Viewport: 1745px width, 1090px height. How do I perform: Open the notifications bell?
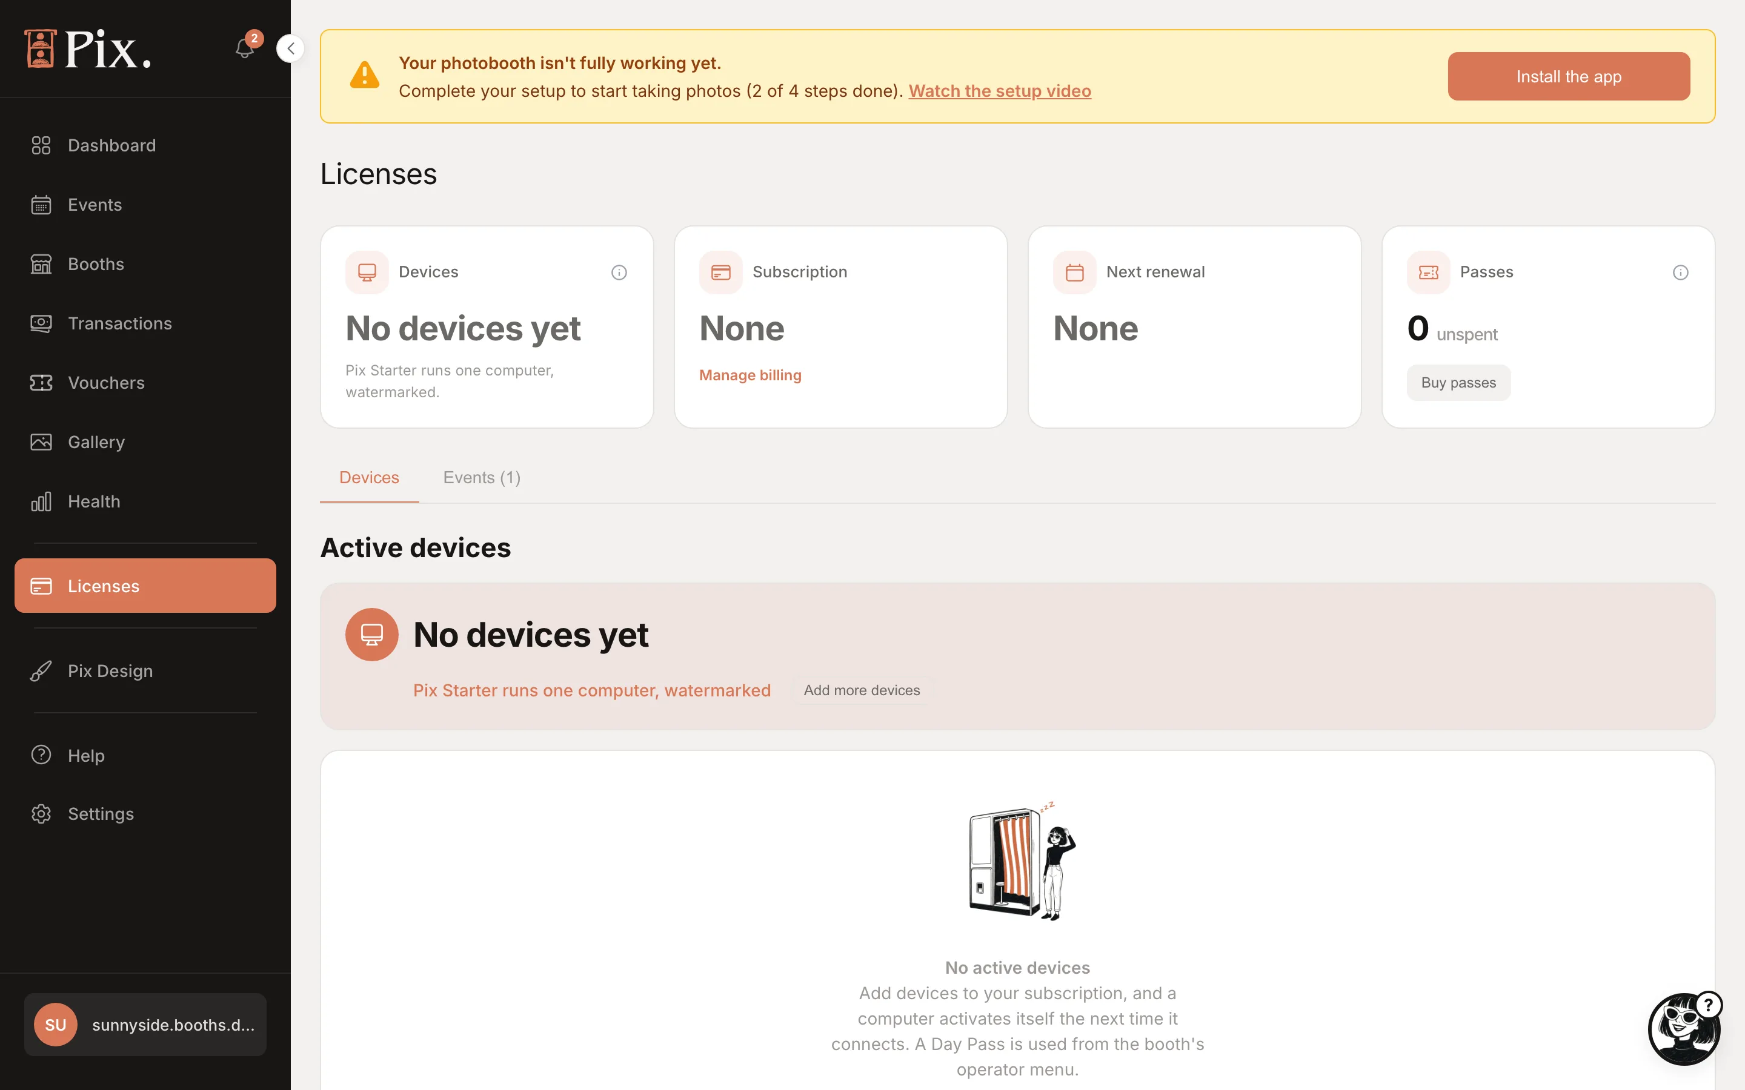(245, 48)
